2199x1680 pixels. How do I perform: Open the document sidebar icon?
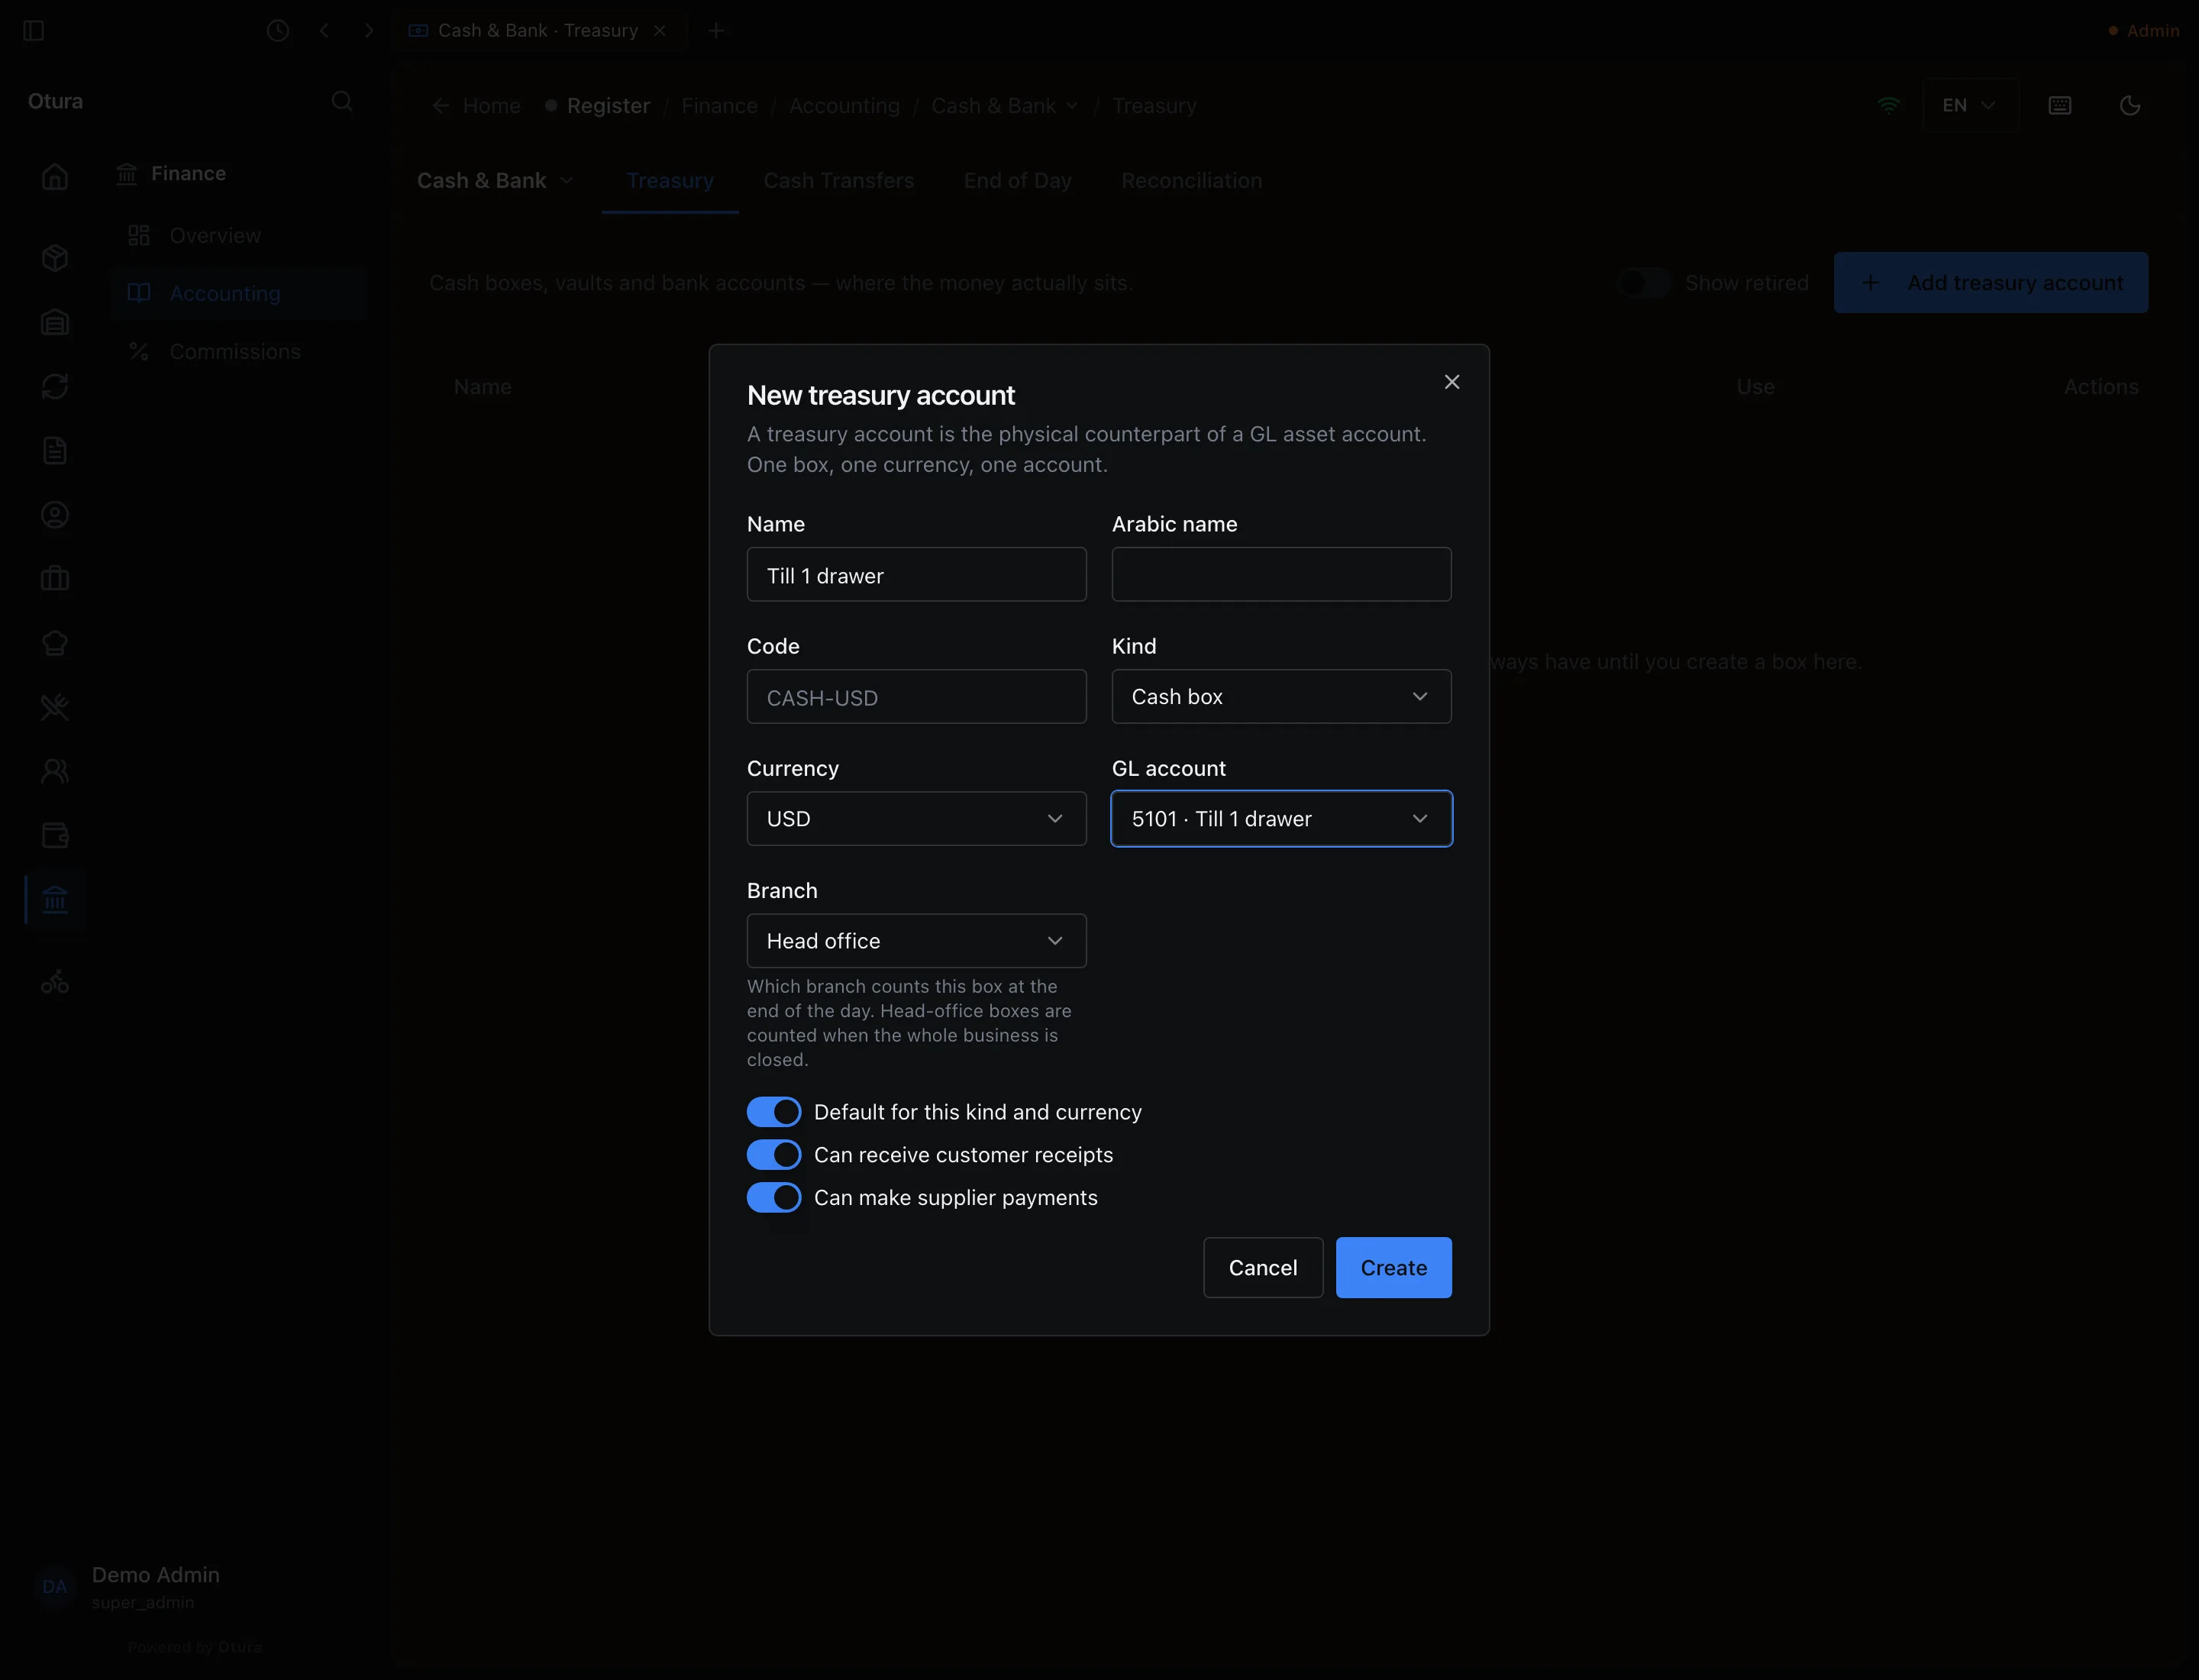(x=55, y=451)
